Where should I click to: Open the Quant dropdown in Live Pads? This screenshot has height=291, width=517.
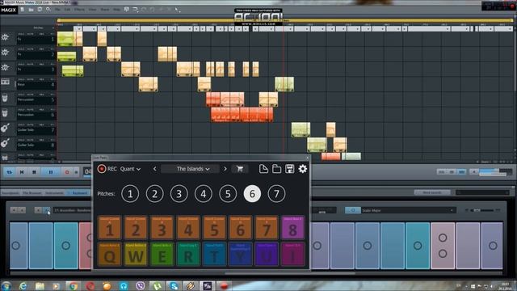[x=130, y=169]
